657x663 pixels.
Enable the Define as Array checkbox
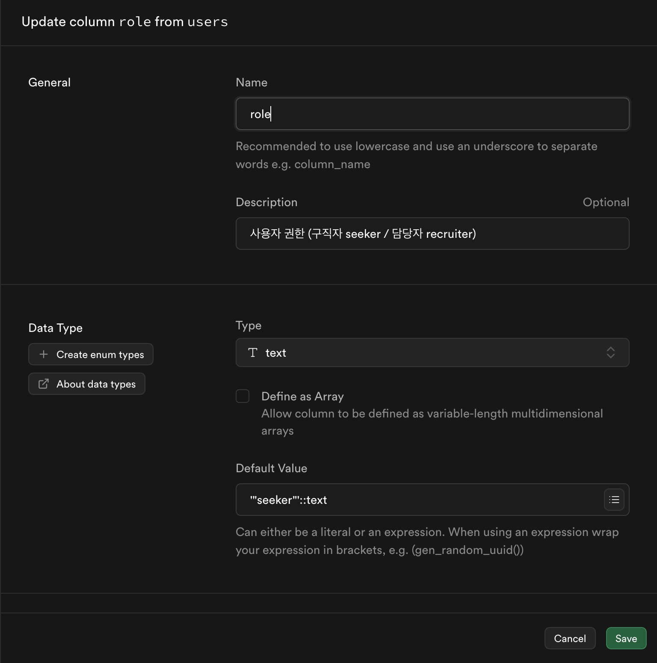[243, 396]
